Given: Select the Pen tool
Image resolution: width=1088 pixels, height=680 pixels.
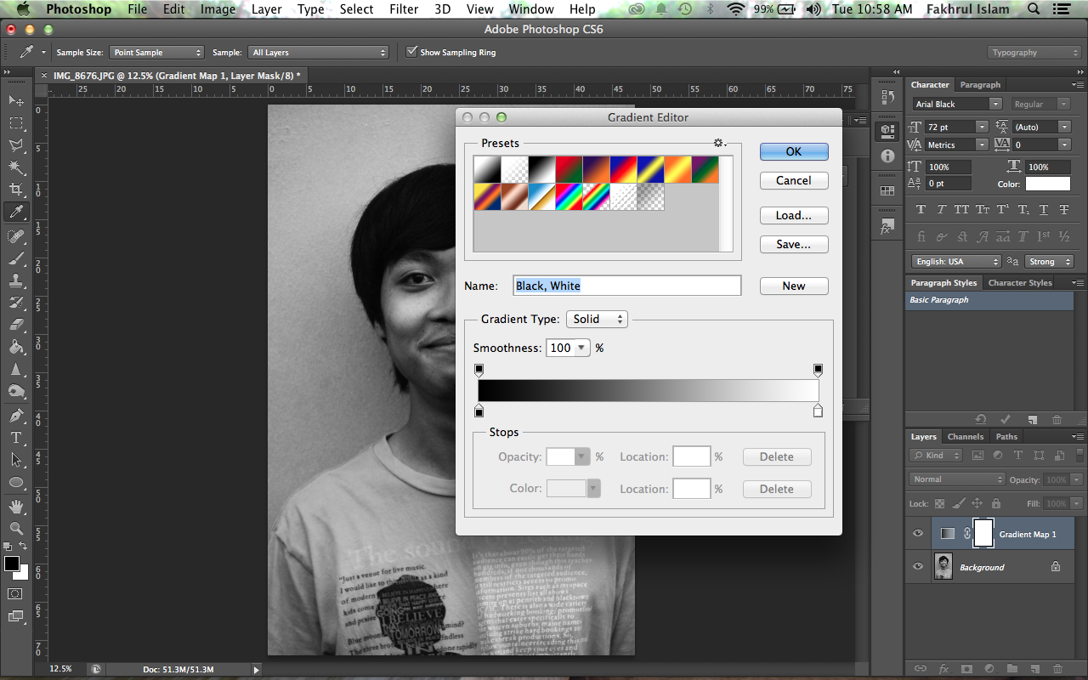Looking at the screenshot, I should coord(16,416).
